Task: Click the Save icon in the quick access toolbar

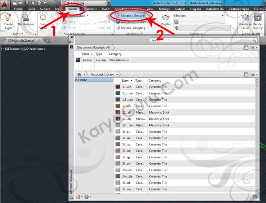Action: click(27, 3)
